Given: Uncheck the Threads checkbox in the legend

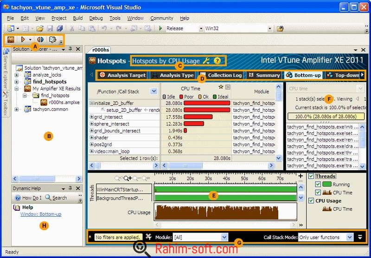Looking at the screenshot, I should [311, 176].
